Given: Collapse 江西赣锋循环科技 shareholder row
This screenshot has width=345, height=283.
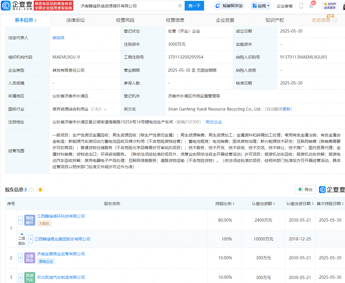Looking at the screenshot, I should point(21,220).
